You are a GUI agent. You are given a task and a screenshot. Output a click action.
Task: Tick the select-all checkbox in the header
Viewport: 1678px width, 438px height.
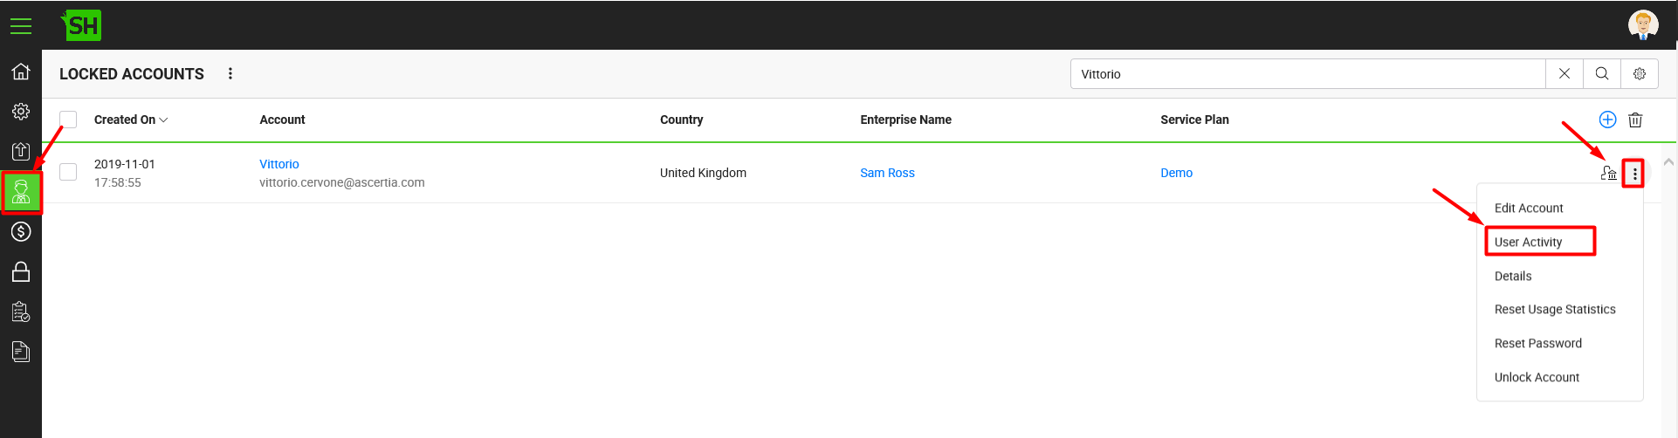coord(68,120)
